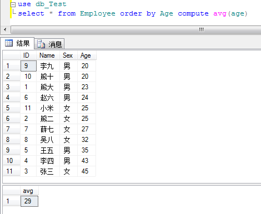This screenshot has width=261, height=214.
Task: Click the horizontal scrollbar left arrow
Action: click(x=5, y=29)
